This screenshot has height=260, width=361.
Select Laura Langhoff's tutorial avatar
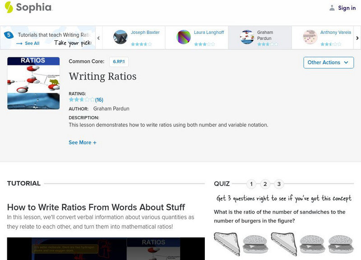click(x=184, y=37)
